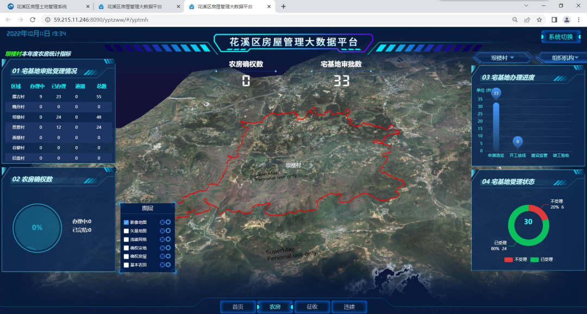Open the 违建 section button
The height and width of the screenshot is (314, 587).
(x=349, y=307)
